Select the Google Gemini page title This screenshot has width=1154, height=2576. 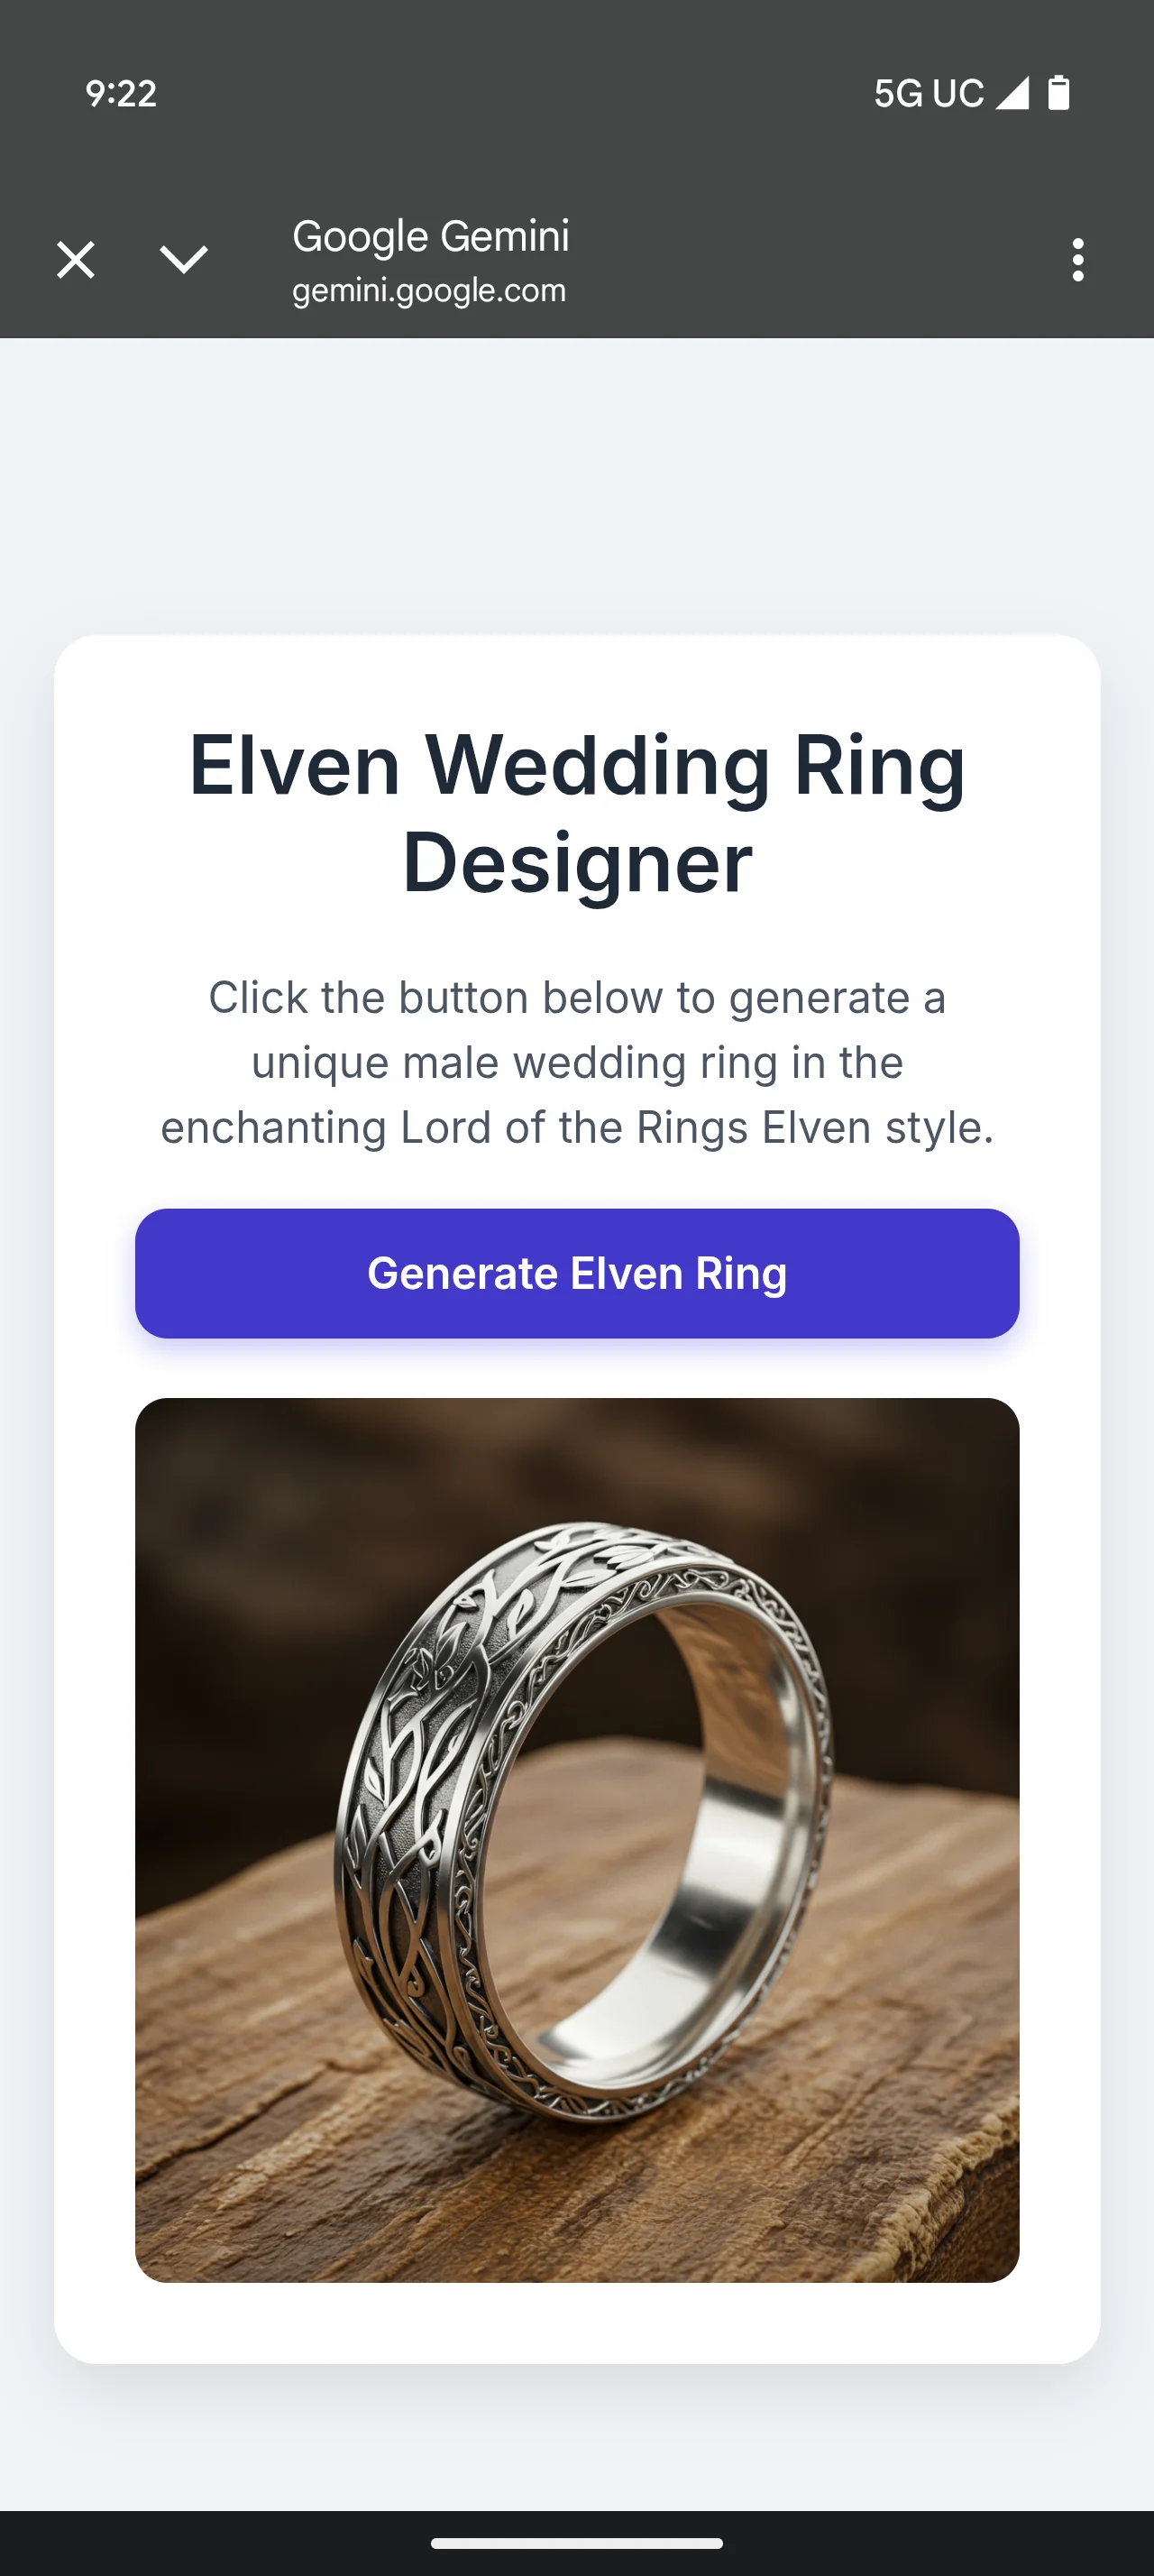coord(431,236)
